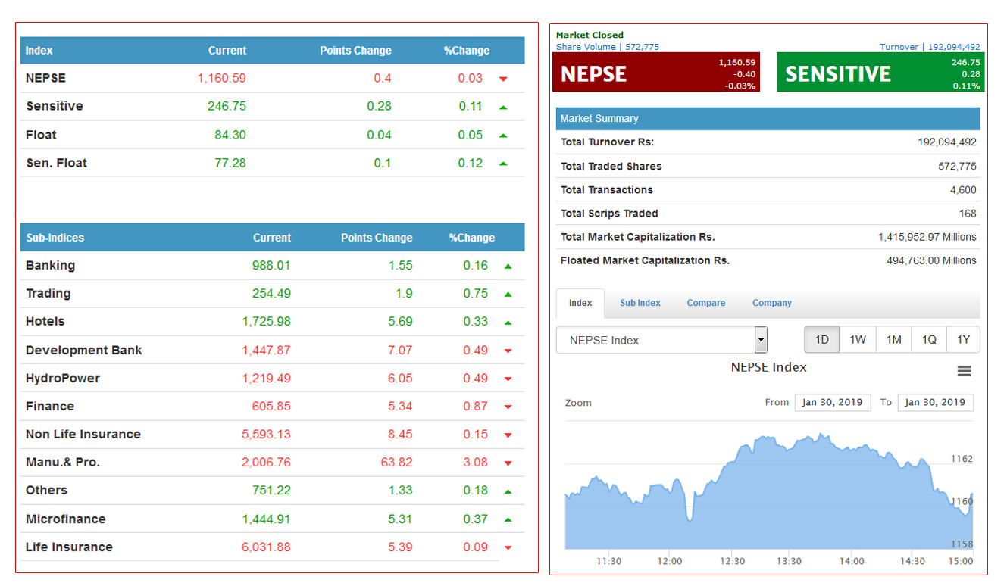1007x586 pixels.
Task: Click the Total Scrips Traded value 168
Action: [x=968, y=214]
